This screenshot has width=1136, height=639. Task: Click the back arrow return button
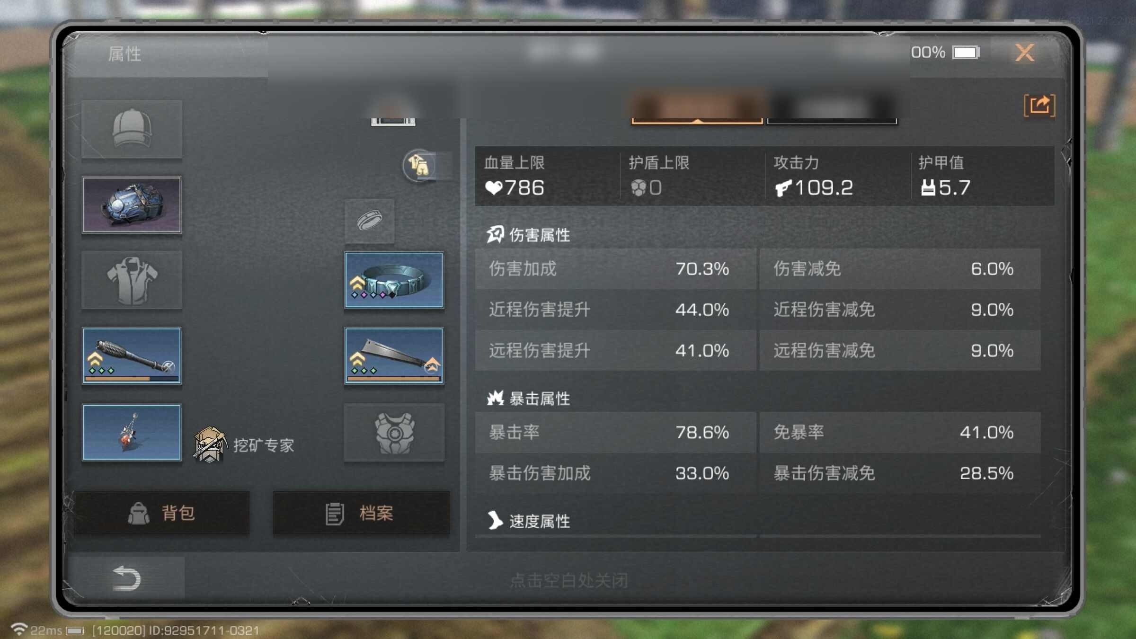click(127, 578)
